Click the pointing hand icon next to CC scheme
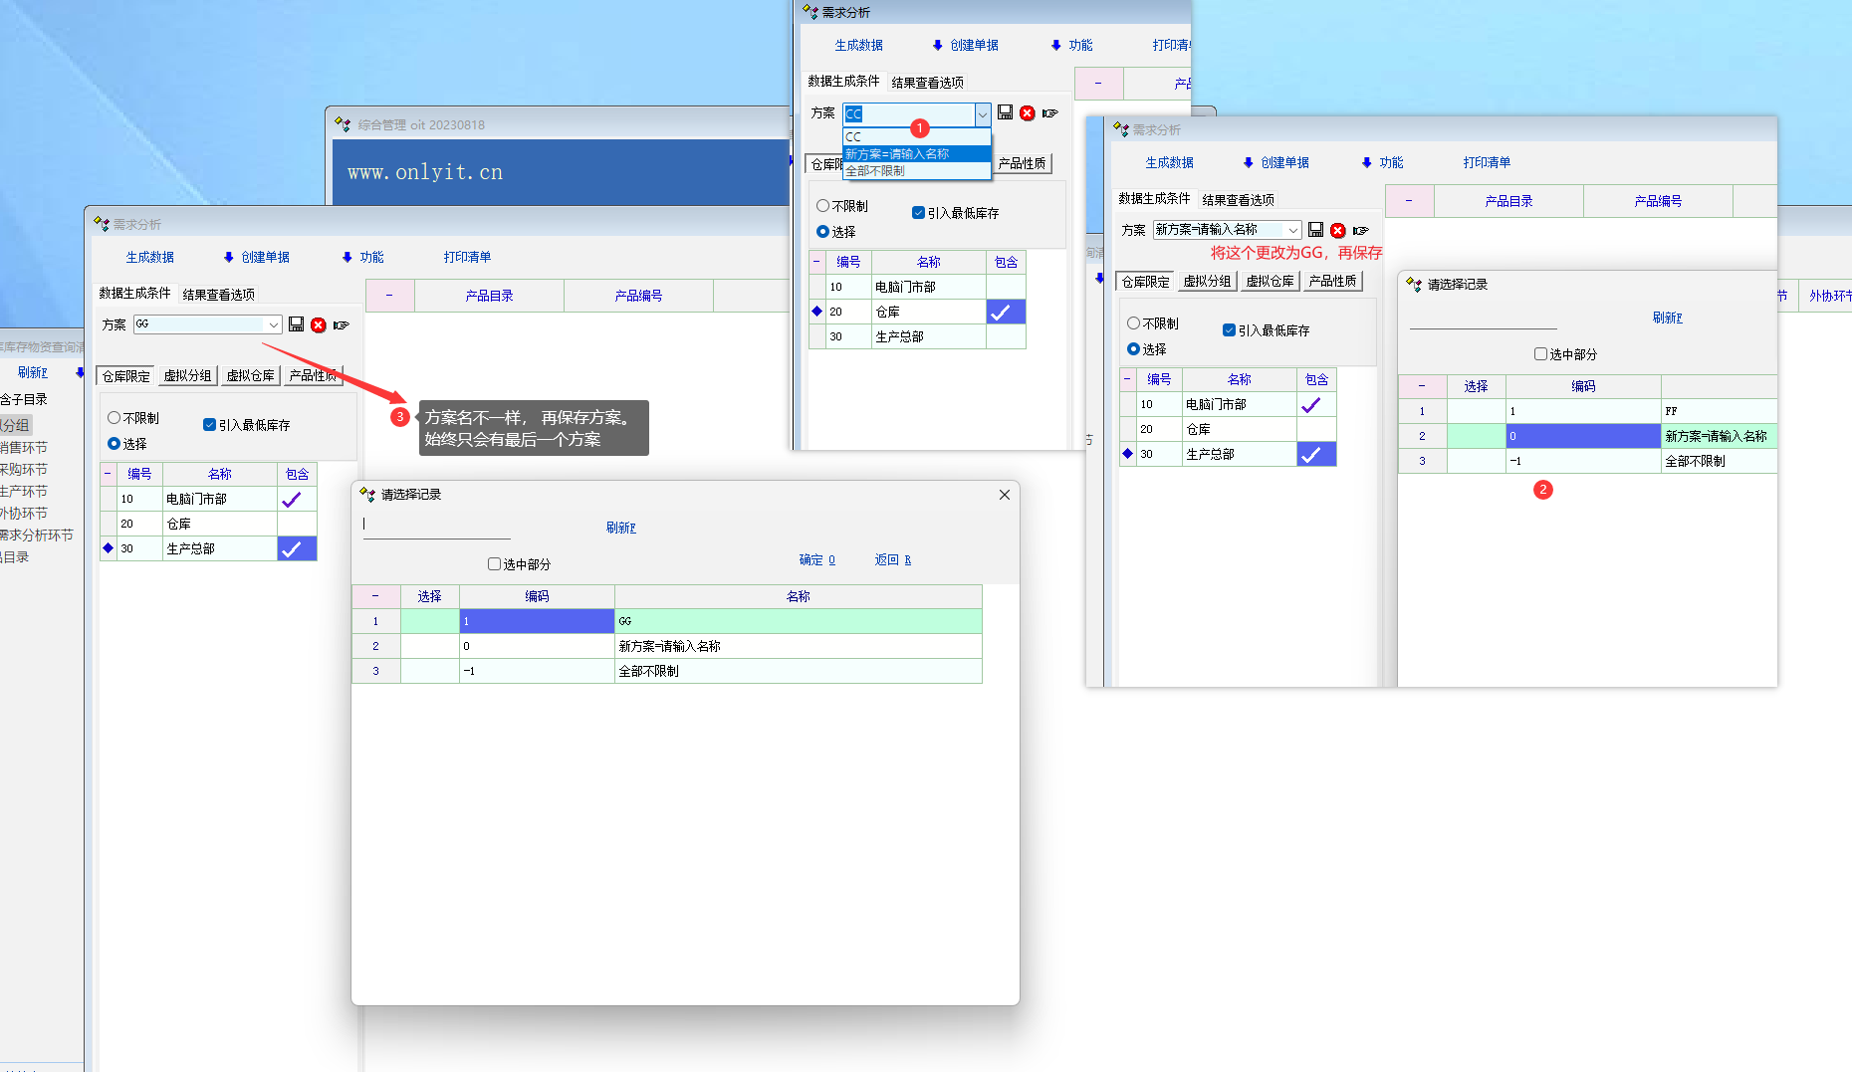Viewport: 1852px width, 1072px height. pyautogui.click(x=1050, y=113)
